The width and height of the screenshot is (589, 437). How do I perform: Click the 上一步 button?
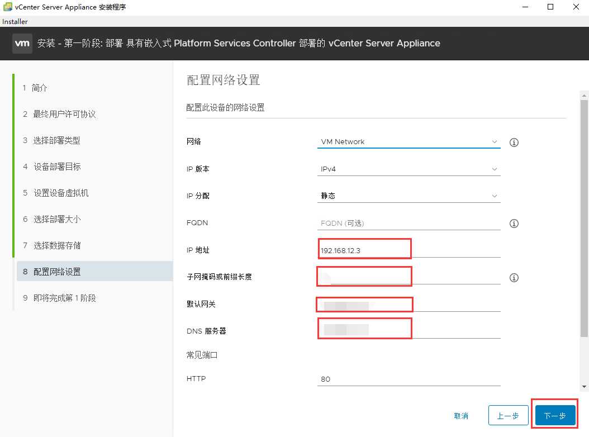click(x=508, y=416)
